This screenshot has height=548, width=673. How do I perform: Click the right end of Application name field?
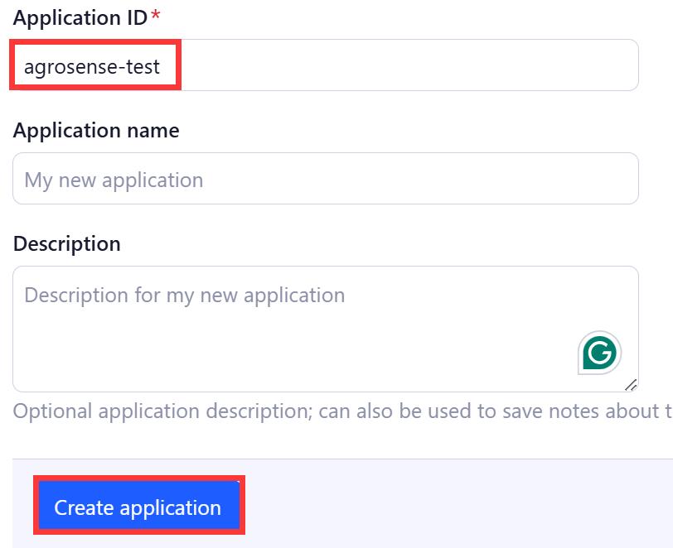pos(609,178)
